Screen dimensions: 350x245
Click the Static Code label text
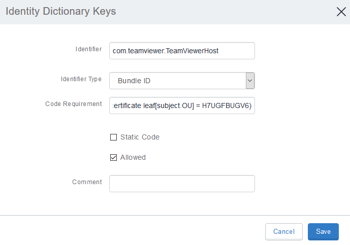[140, 137]
